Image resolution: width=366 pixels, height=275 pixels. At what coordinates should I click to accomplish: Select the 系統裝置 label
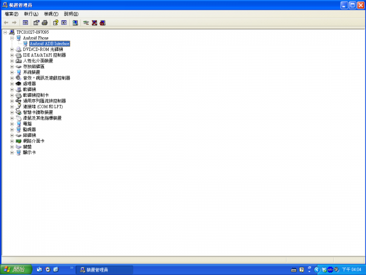tap(31, 73)
